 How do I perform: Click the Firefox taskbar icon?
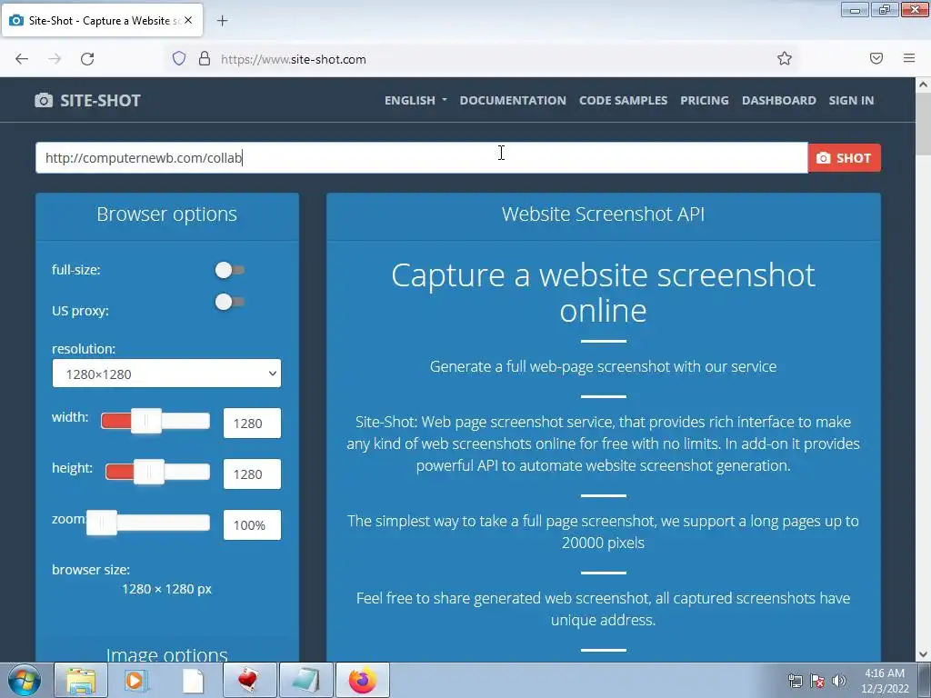tap(363, 680)
